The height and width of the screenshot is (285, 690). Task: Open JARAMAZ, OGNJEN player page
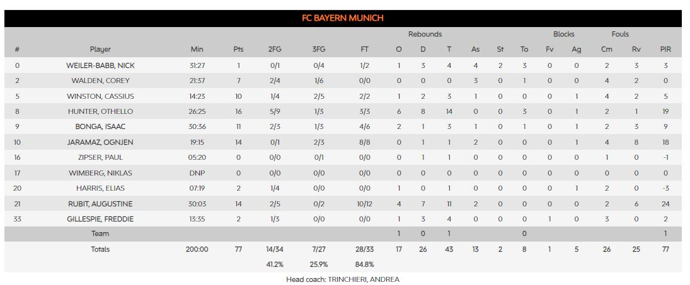coord(100,142)
